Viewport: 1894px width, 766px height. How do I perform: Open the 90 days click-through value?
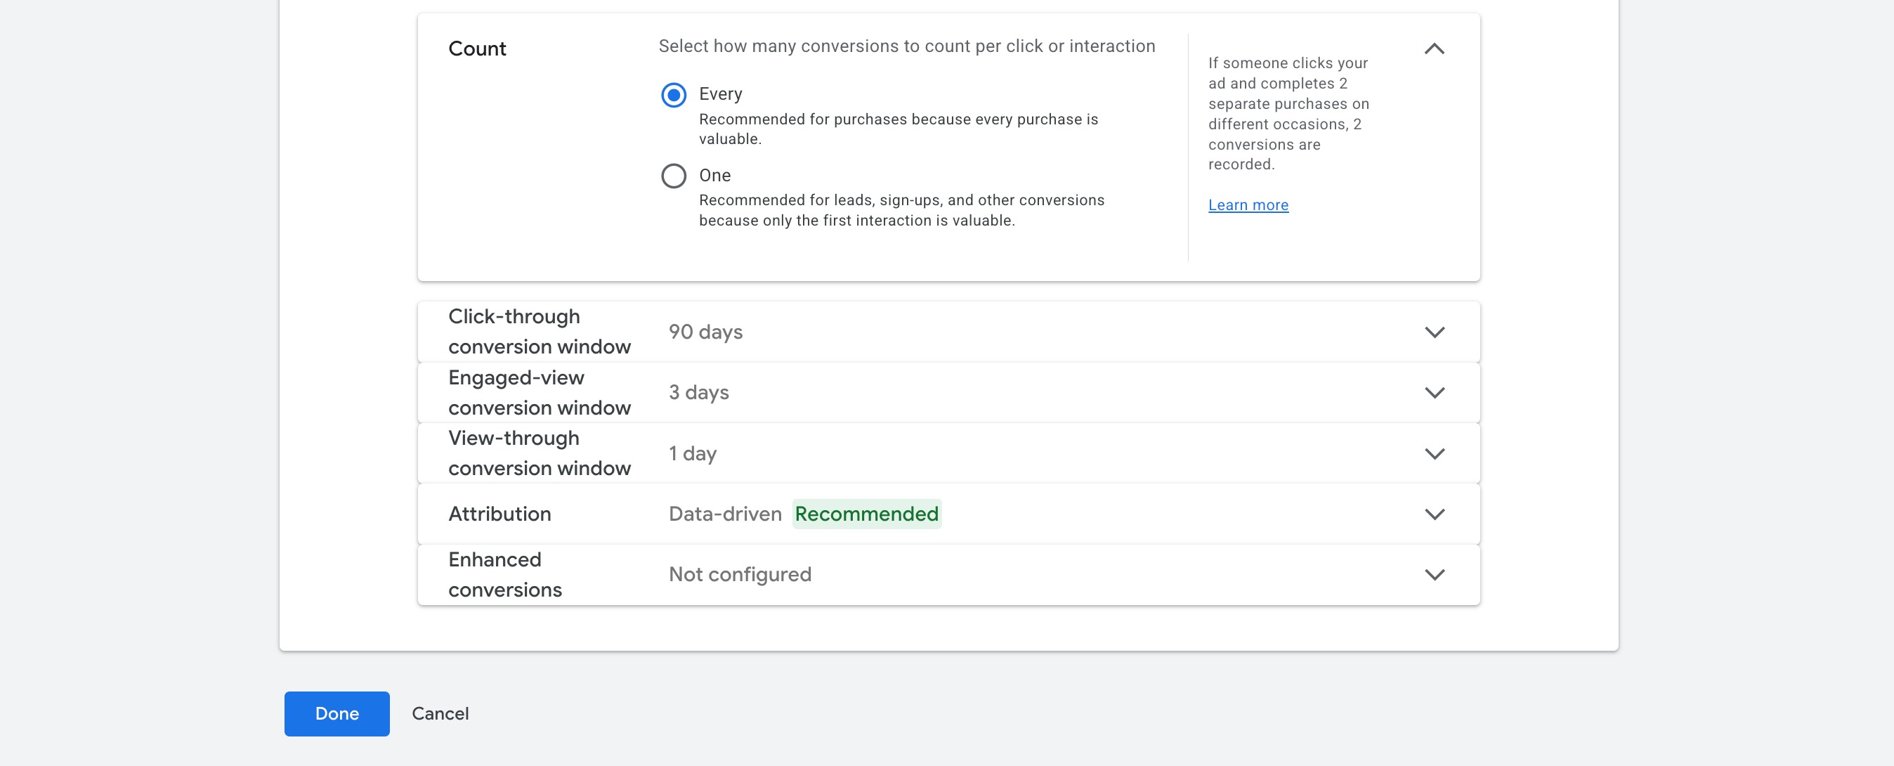point(705,332)
